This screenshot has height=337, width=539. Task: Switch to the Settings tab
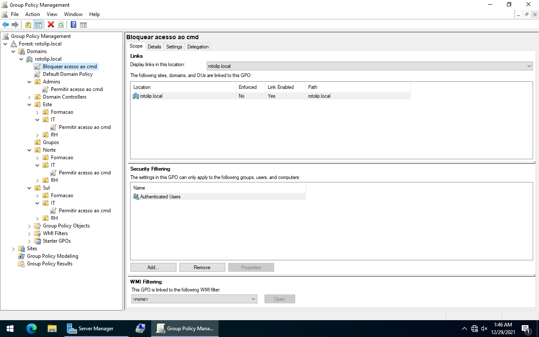tap(174, 47)
